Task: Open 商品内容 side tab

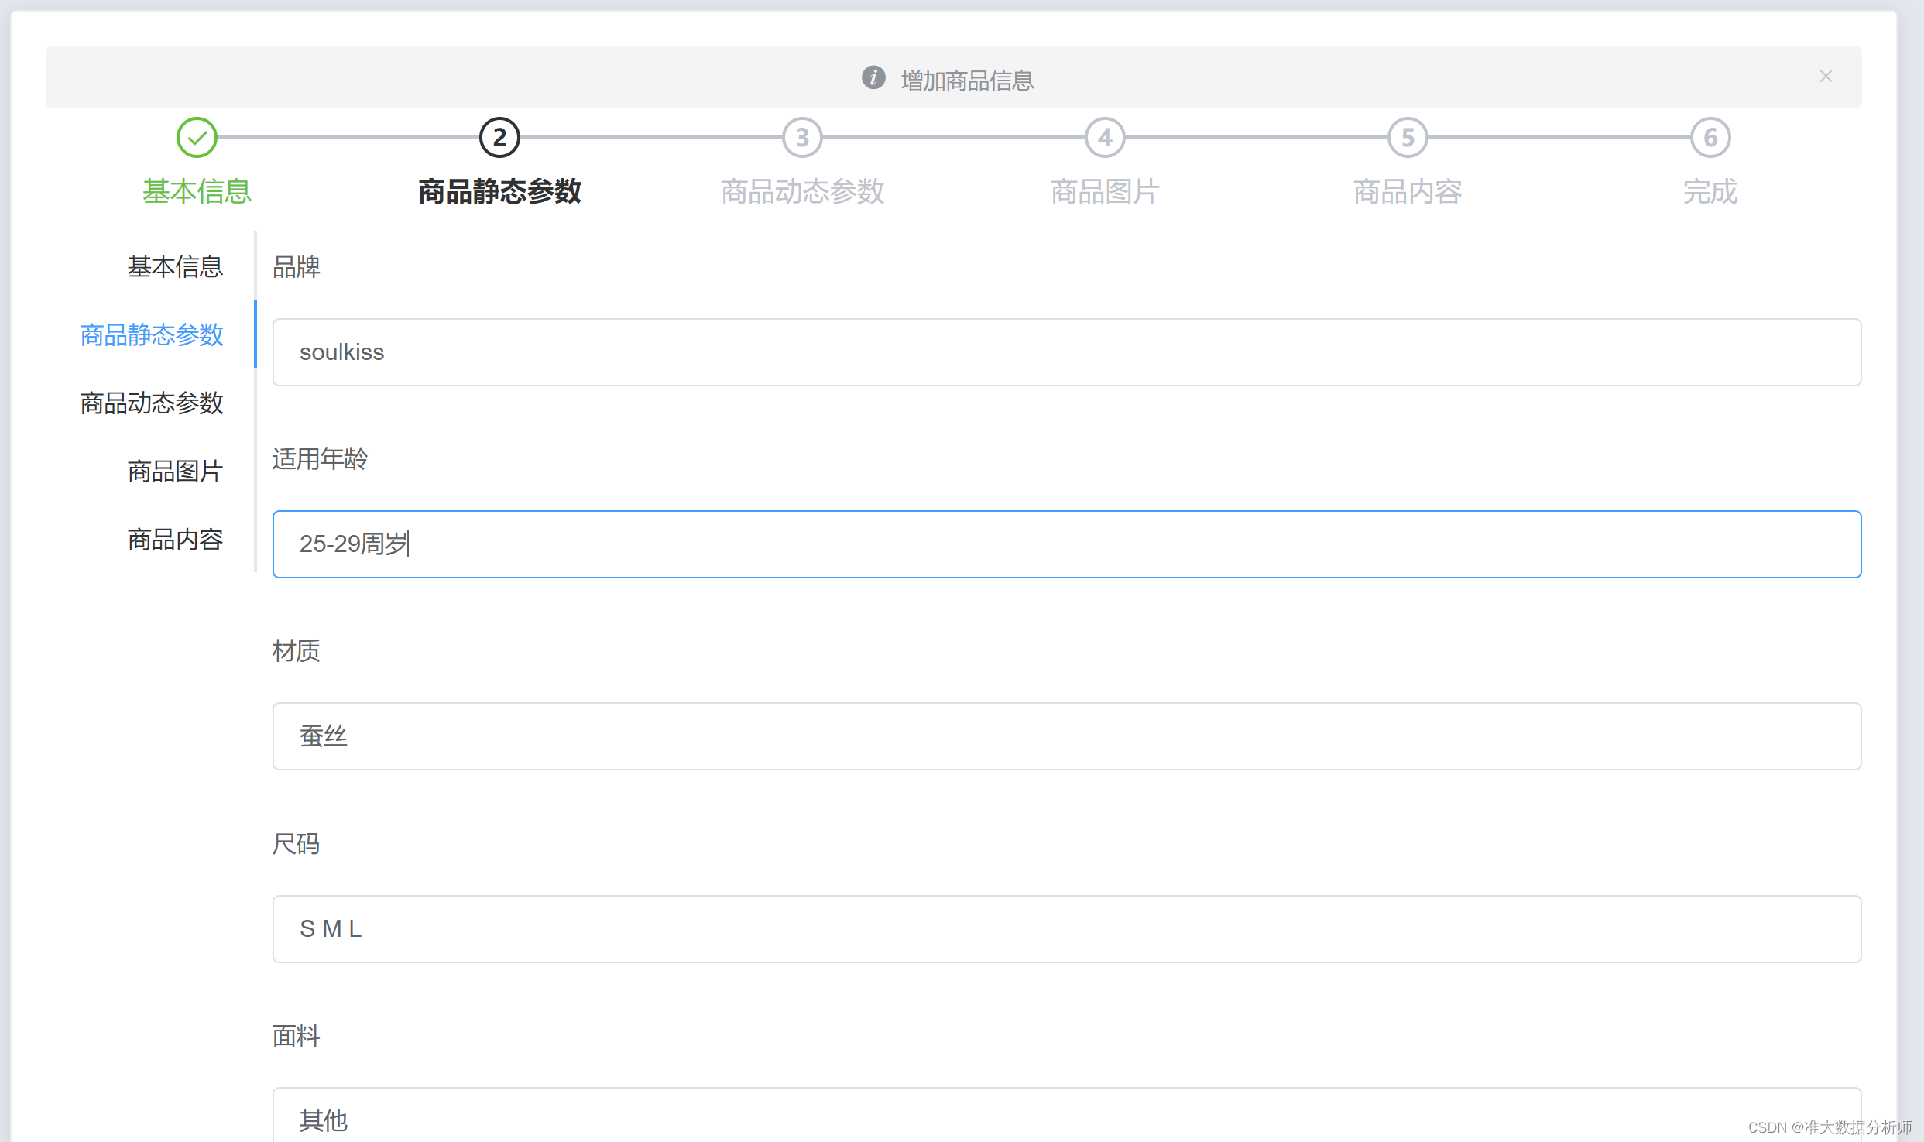Action: (175, 539)
